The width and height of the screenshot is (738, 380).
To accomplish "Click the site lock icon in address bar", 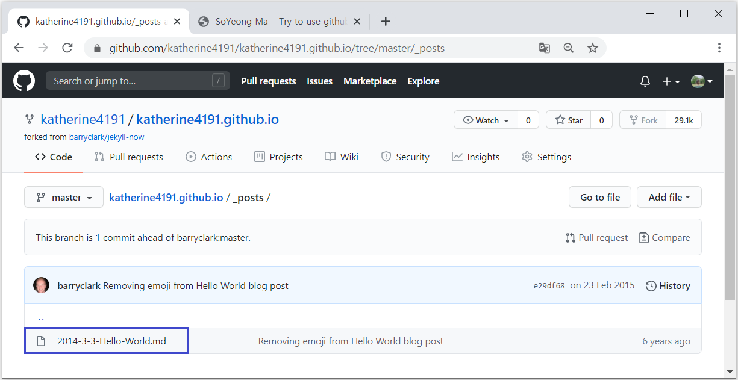I will [x=96, y=48].
